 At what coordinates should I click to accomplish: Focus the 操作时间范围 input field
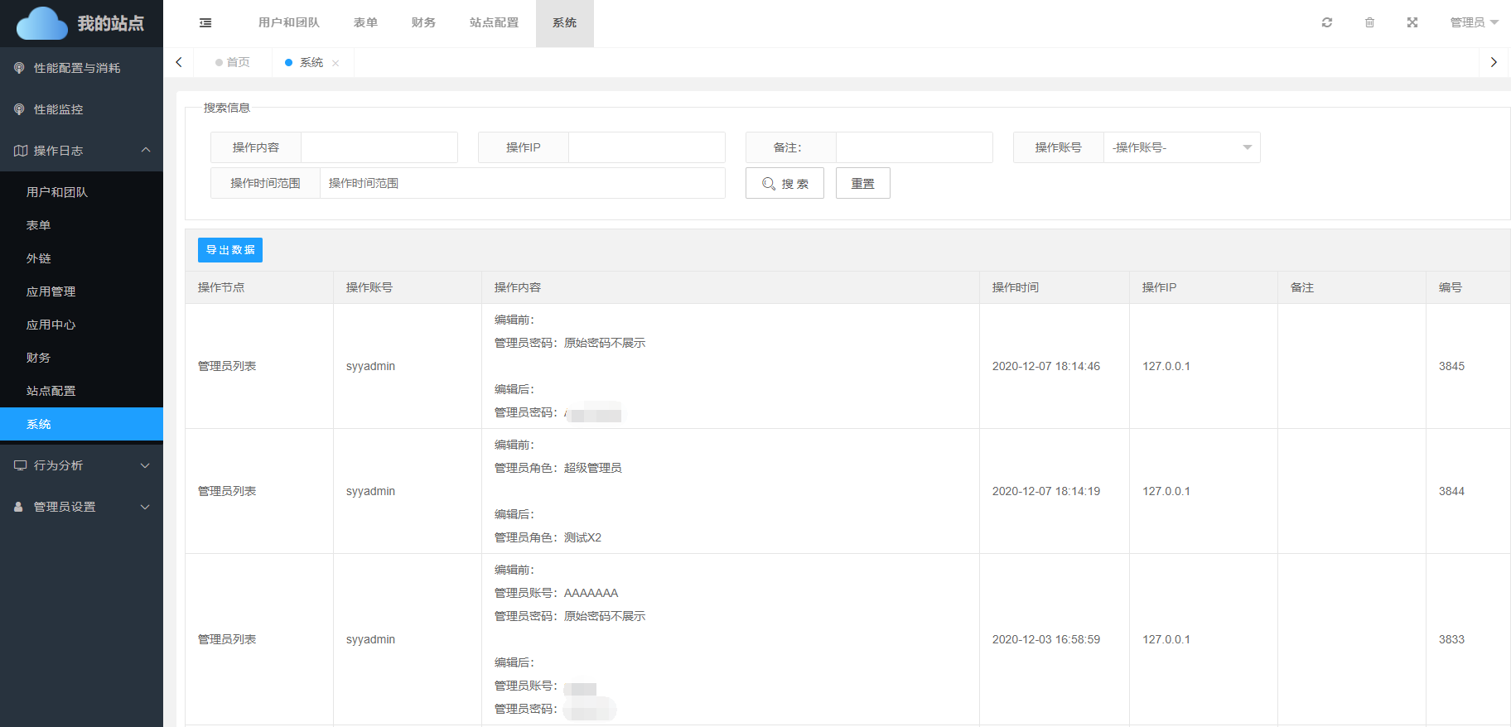[522, 183]
